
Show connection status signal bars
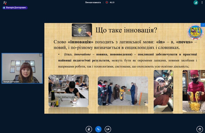point(196,3)
